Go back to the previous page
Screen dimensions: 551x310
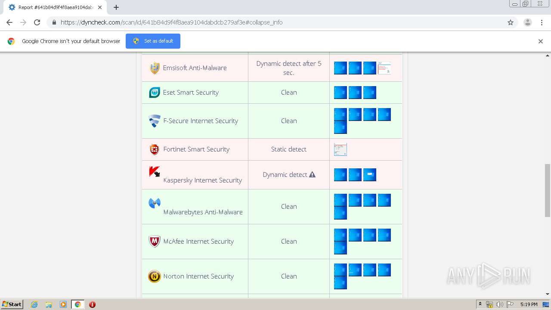(9, 22)
